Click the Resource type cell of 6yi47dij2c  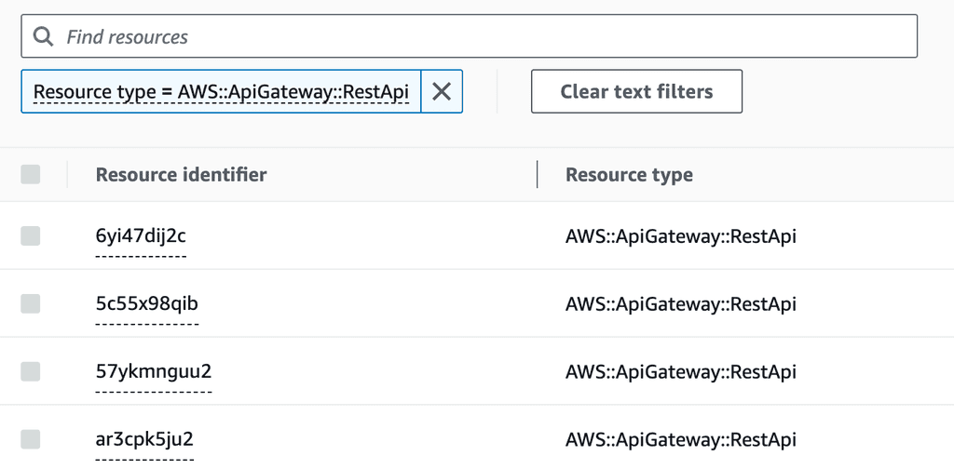(680, 236)
